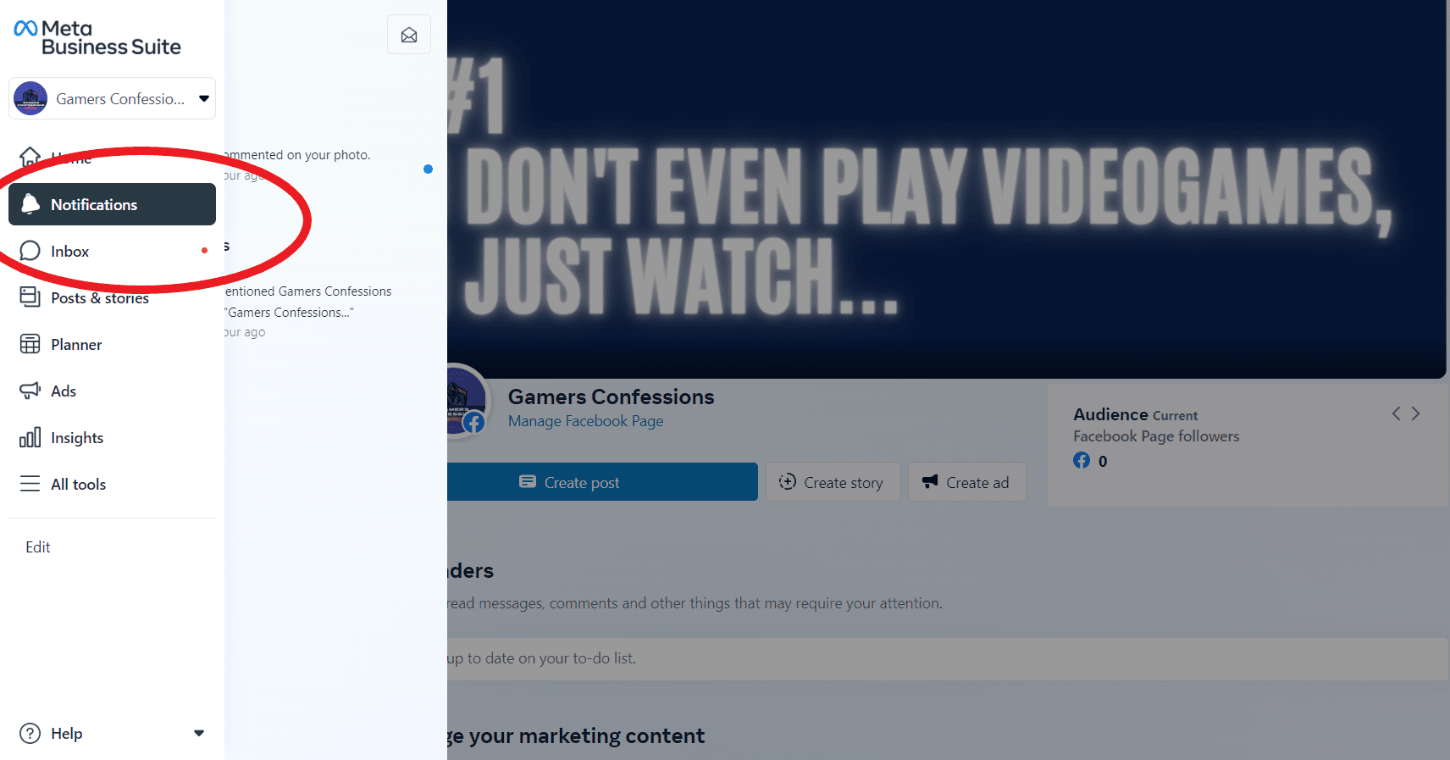Screen dimensions: 1450x760
Task: Click the All tools hamburger icon
Action: (30, 484)
